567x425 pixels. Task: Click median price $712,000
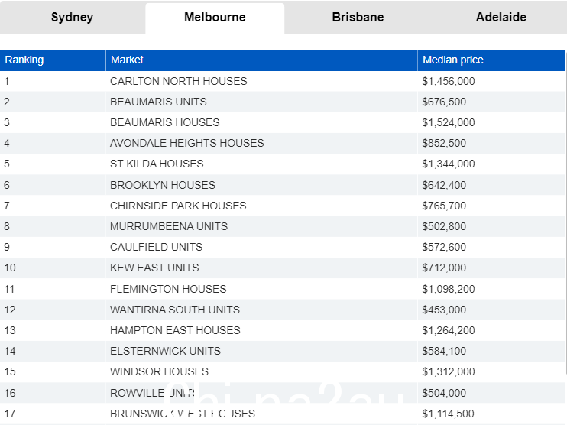click(444, 268)
